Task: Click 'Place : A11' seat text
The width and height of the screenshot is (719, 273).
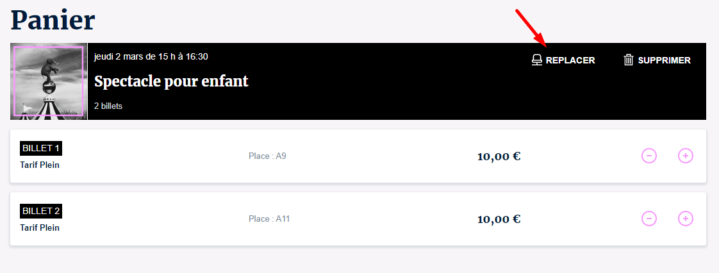Action: click(269, 219)
